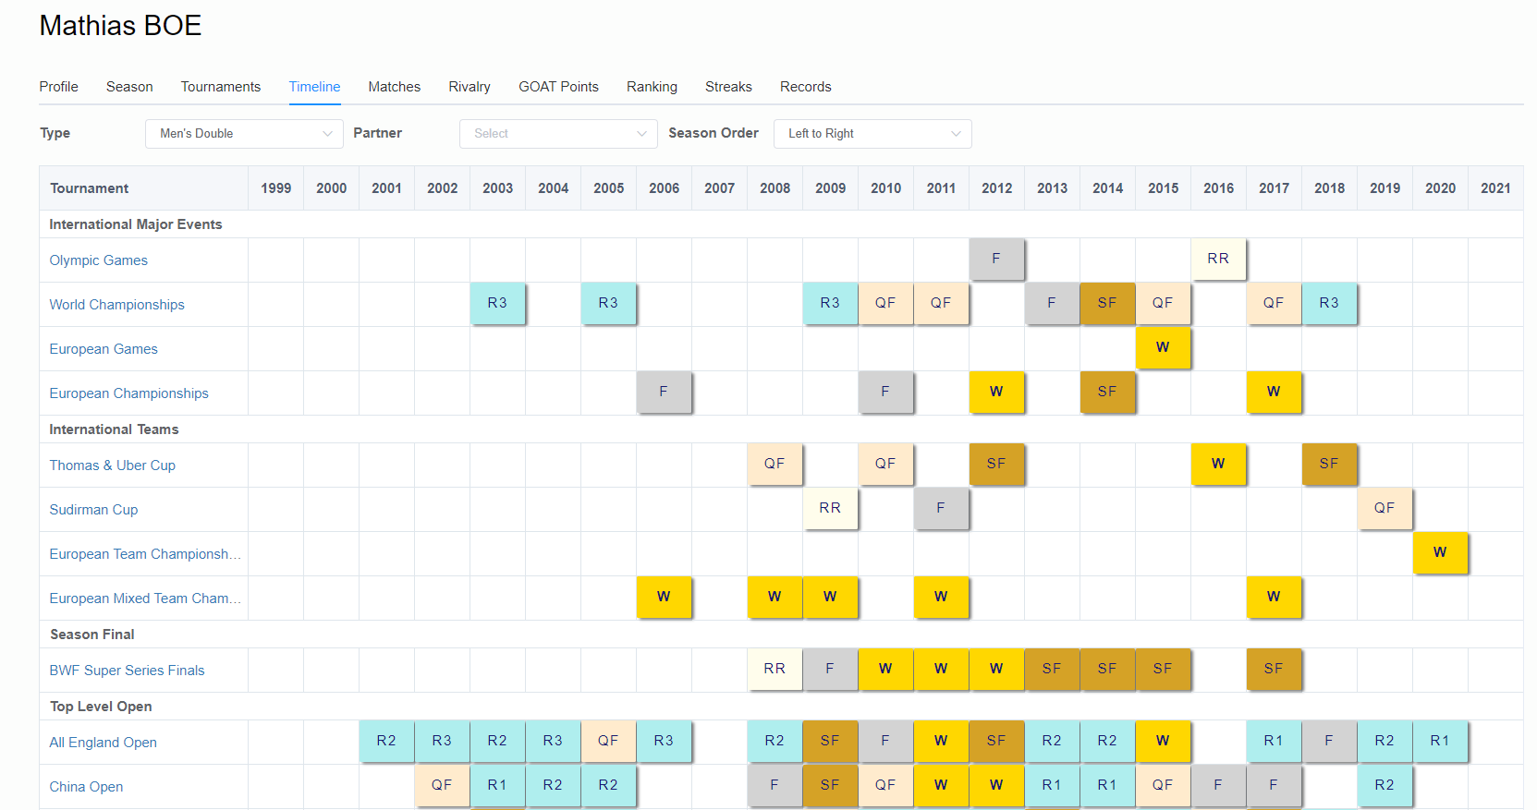Open the European Games link

coord(104,349)
